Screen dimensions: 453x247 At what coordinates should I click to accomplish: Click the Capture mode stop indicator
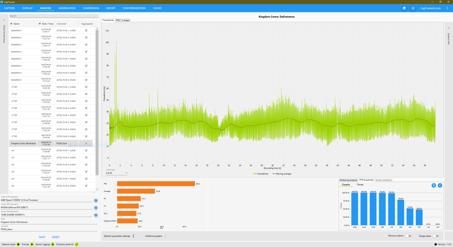(18, 244)
